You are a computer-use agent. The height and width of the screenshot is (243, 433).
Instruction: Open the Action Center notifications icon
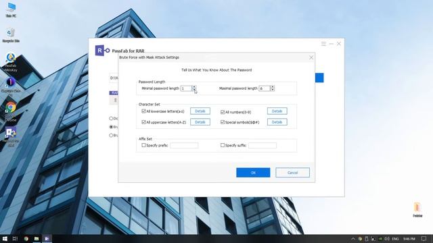pyautogui.click(x=424, y=238)
